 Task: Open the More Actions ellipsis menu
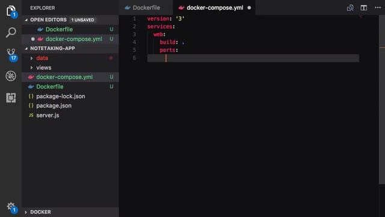pos(378,8)
